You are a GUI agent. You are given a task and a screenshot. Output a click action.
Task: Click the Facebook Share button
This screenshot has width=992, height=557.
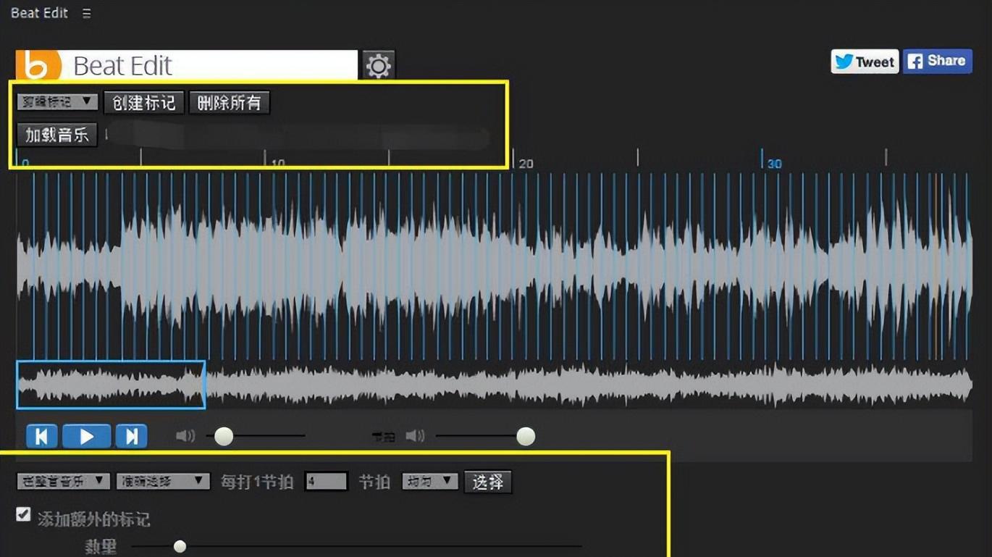pyautogui.click(x=937, y=62)
